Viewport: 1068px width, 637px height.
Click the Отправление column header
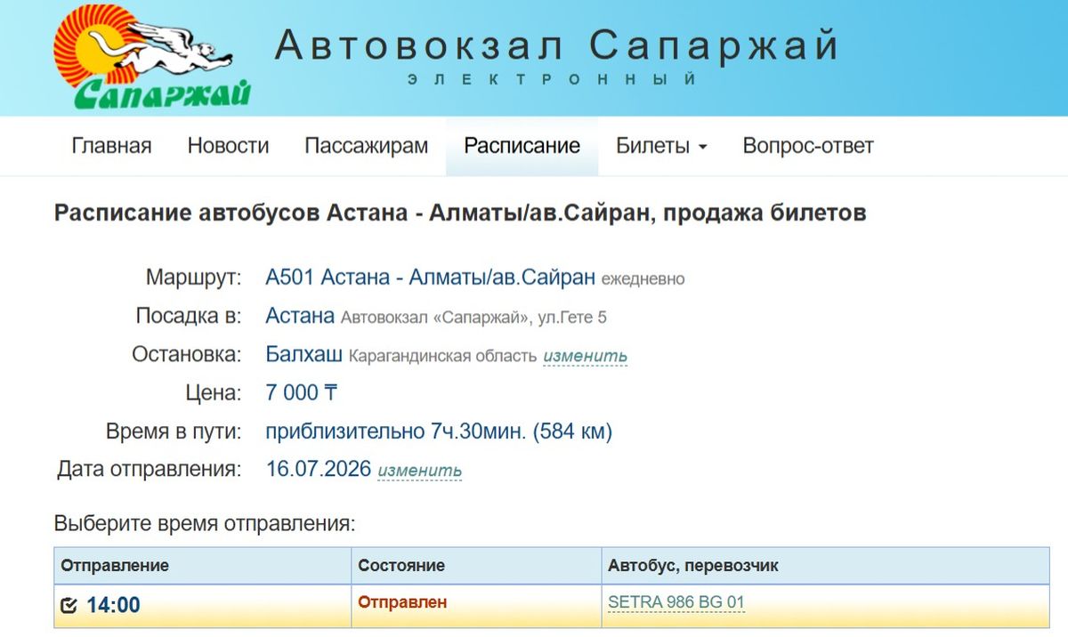coord(203,565)
